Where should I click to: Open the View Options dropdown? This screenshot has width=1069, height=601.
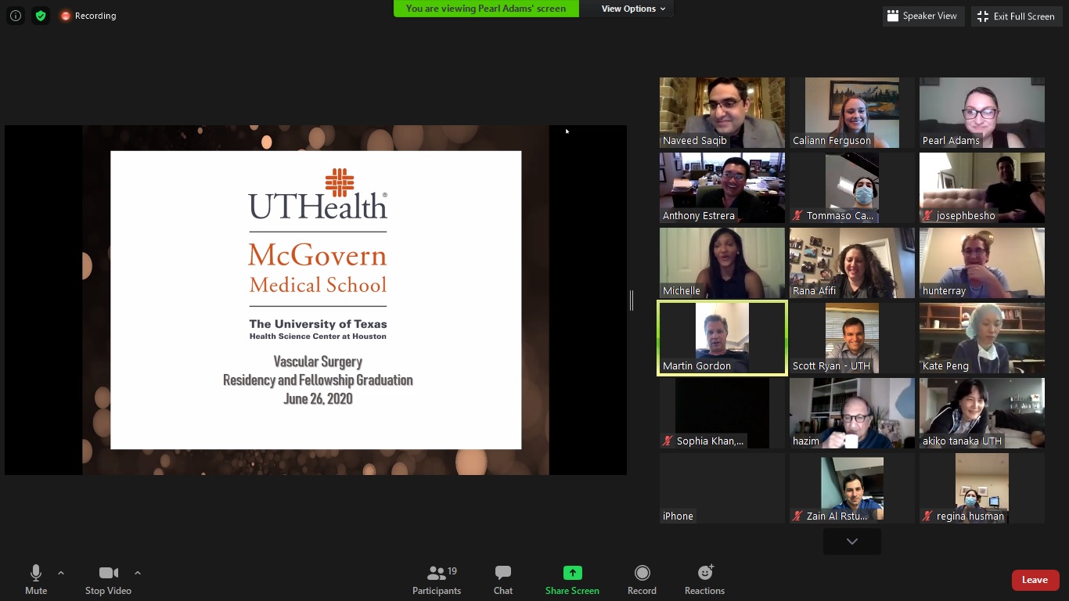click(x=633, y=9)
